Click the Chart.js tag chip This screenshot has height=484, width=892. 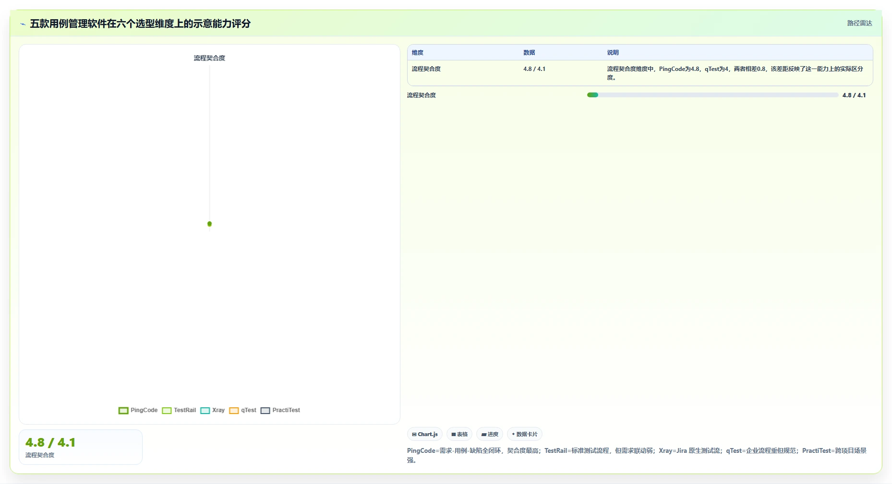425,434
